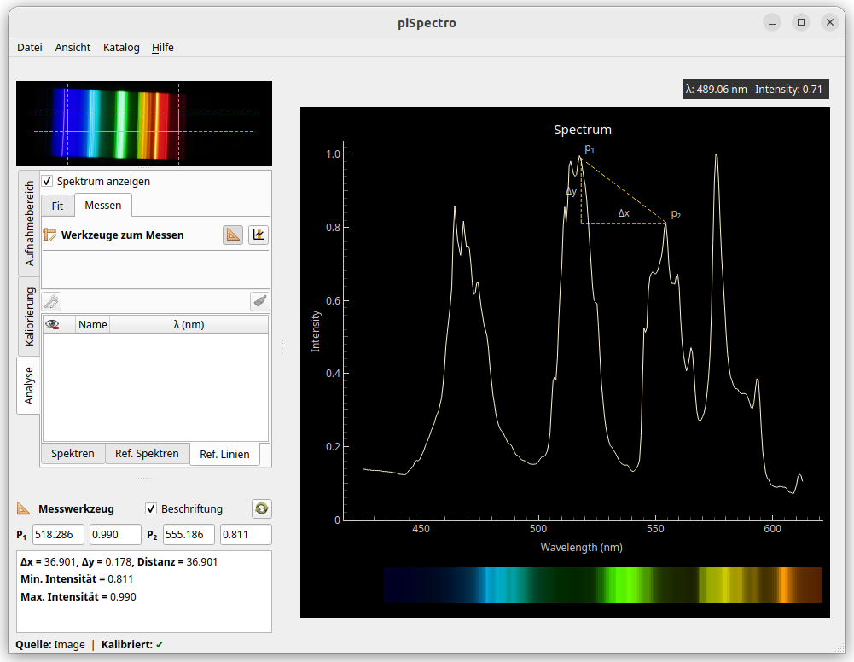
Task: Click the chart peak measuring tool icon
Action: tap(259, 235)
